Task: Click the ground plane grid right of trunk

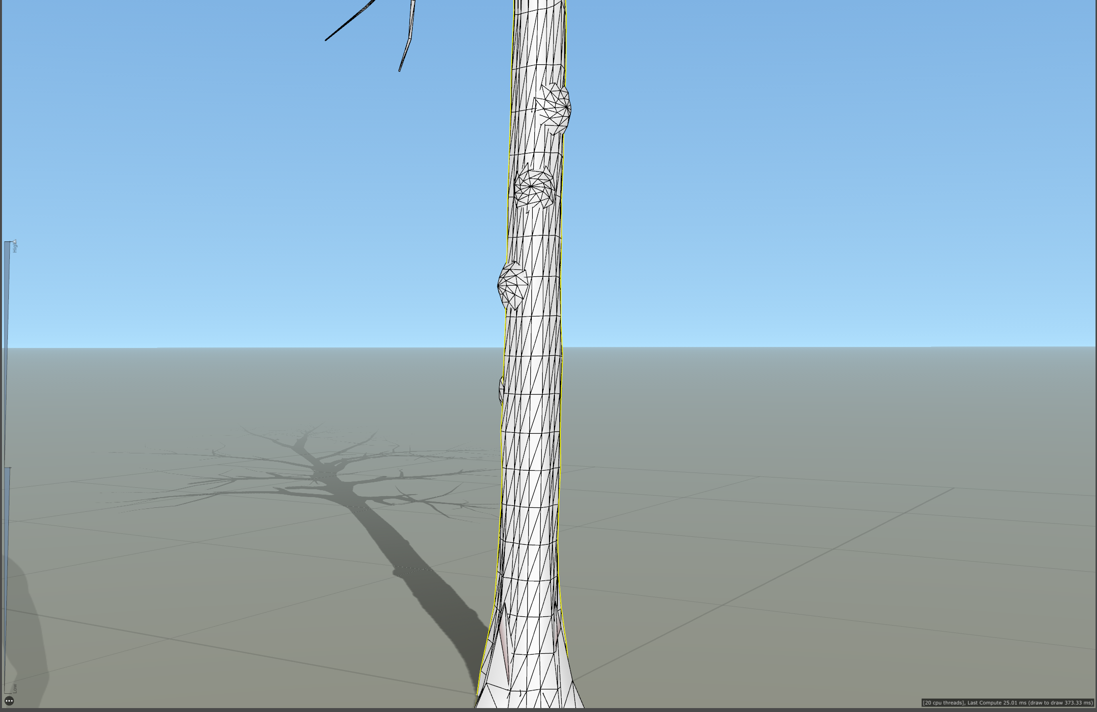Action: tap(786, 540)
